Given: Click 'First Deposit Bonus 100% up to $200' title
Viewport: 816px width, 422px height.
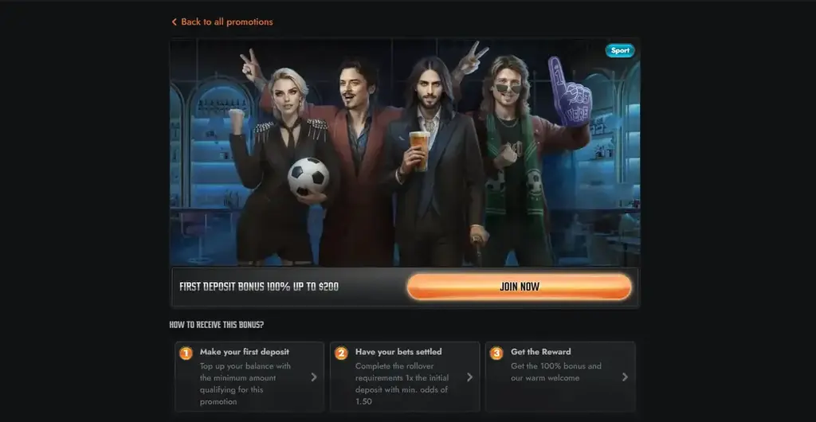Looking at the screenshot, I should click(x=259, y=287).
